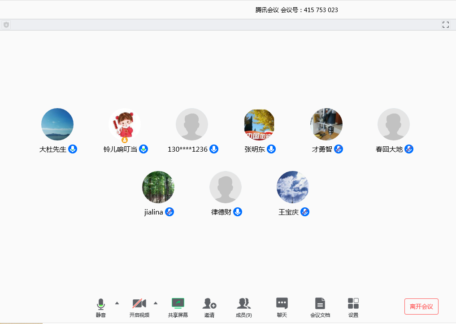Open the 聊天 chat panel
Viewport: 456px width, 324px height.
coord(282,307)
